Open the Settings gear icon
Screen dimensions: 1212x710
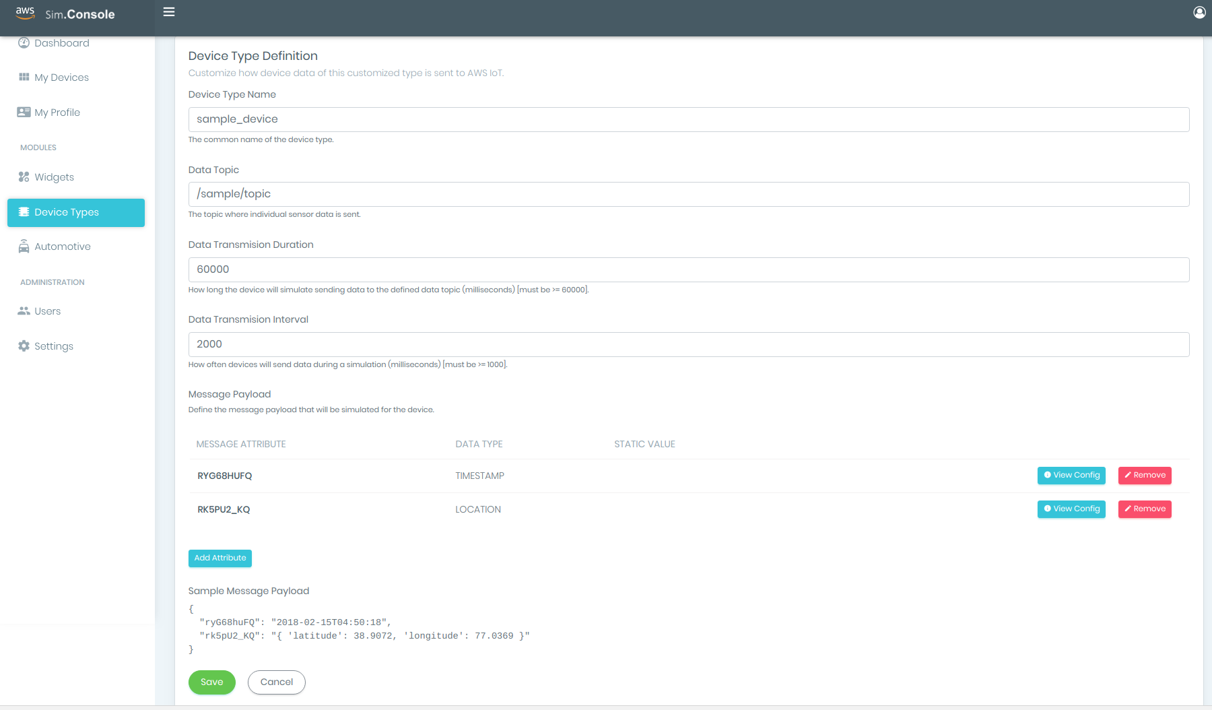24,346
